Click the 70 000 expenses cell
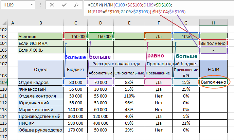 pyautogui.click(x=101, y=82)
